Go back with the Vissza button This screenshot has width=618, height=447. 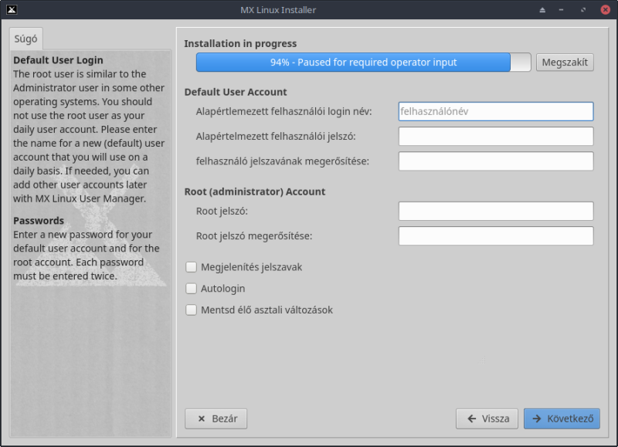click(x=487, y=418)
